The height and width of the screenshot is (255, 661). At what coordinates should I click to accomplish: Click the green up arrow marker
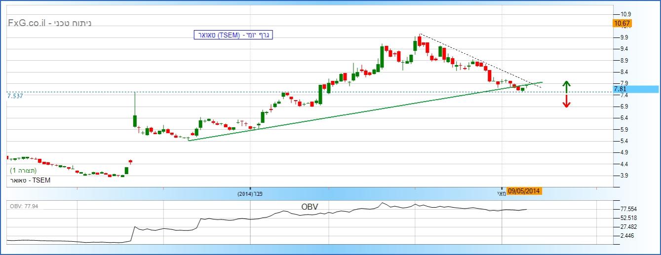click(567, 87)
